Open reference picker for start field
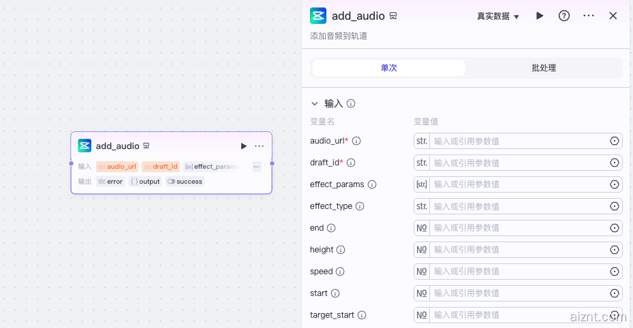633x328 pixels. [x=614, y=293]
